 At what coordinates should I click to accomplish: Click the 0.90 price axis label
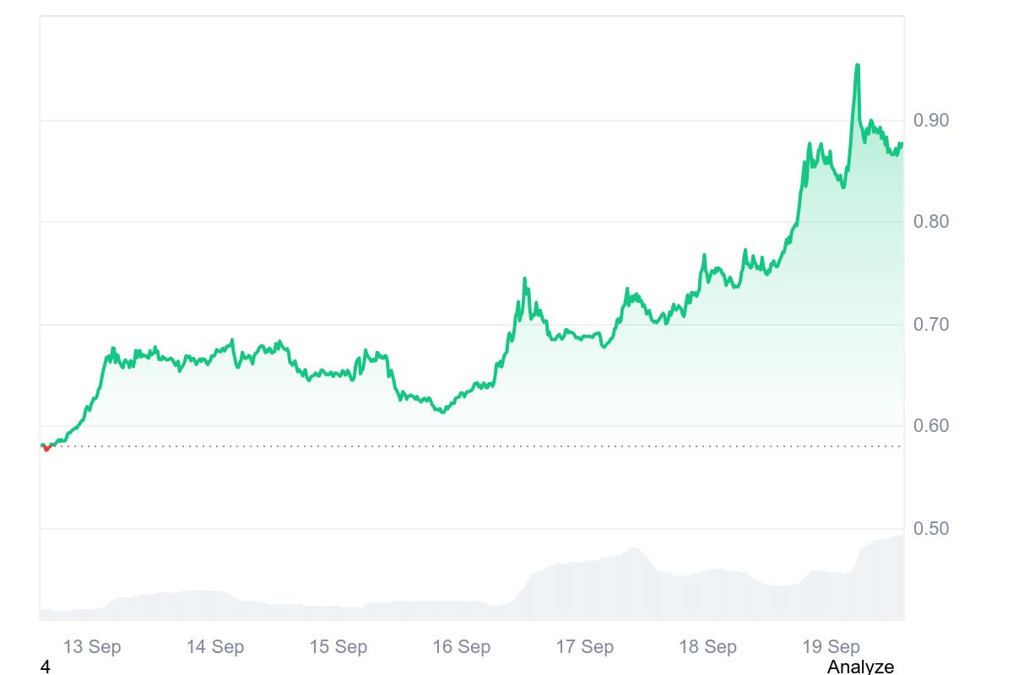(x=931, y=121)
